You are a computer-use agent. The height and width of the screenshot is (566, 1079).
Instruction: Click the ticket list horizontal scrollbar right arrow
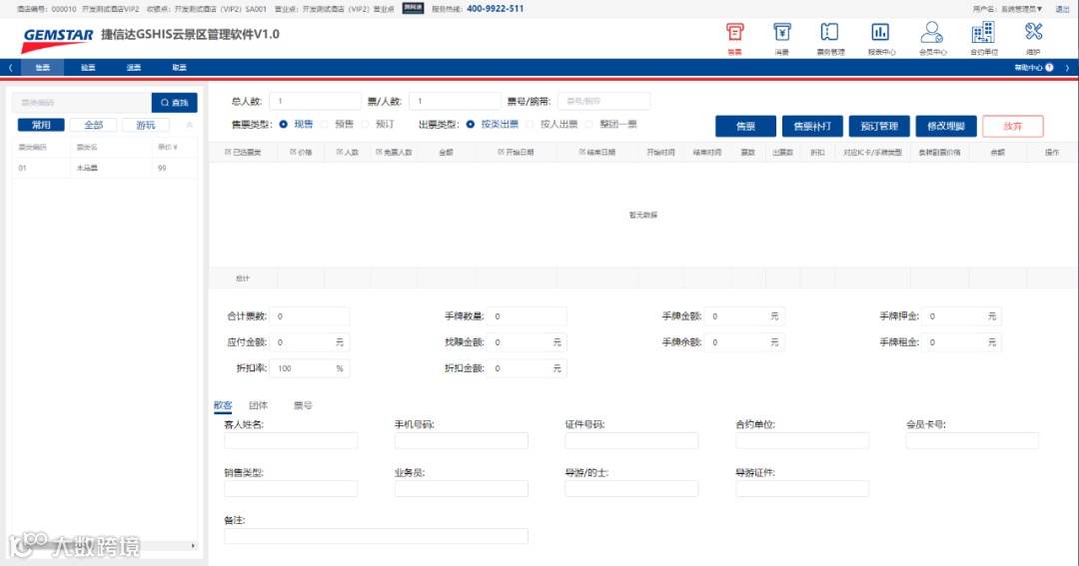pyautogui.click(x=193, y=545)
